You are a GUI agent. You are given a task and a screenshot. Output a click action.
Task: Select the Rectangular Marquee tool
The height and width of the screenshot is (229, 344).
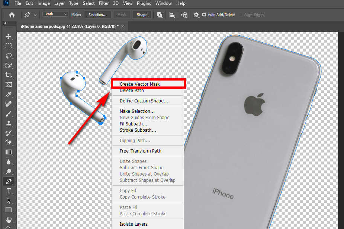point(8,46)
